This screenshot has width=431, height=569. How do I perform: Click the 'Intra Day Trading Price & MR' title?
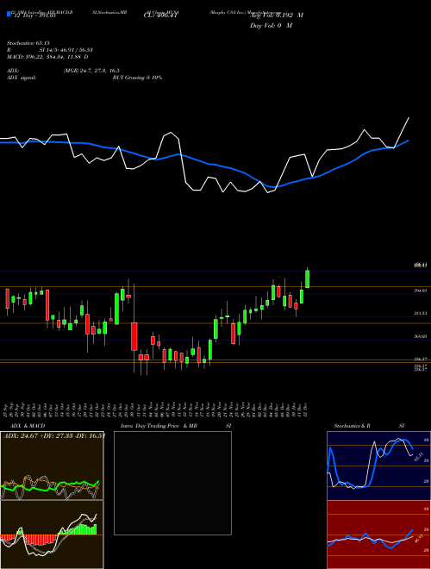tap(159, 426)
